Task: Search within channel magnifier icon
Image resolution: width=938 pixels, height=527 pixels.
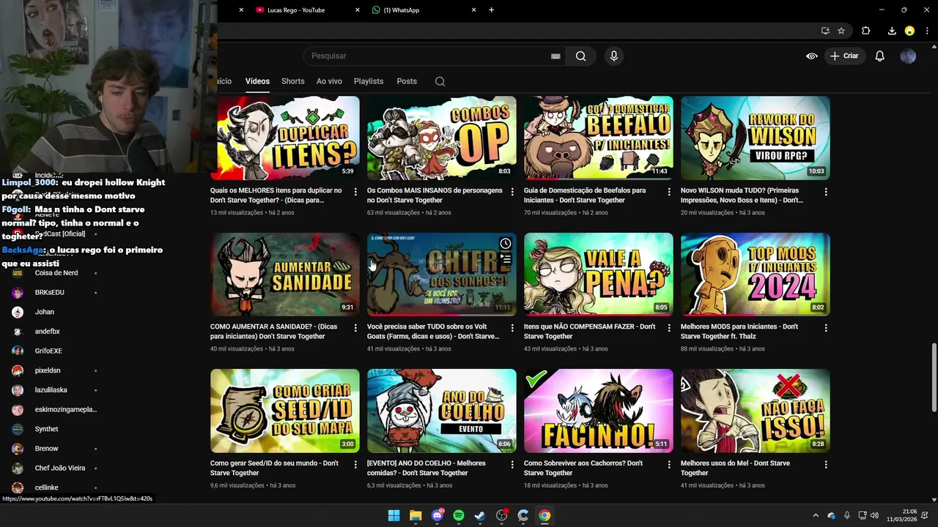Action: point(440,81)
